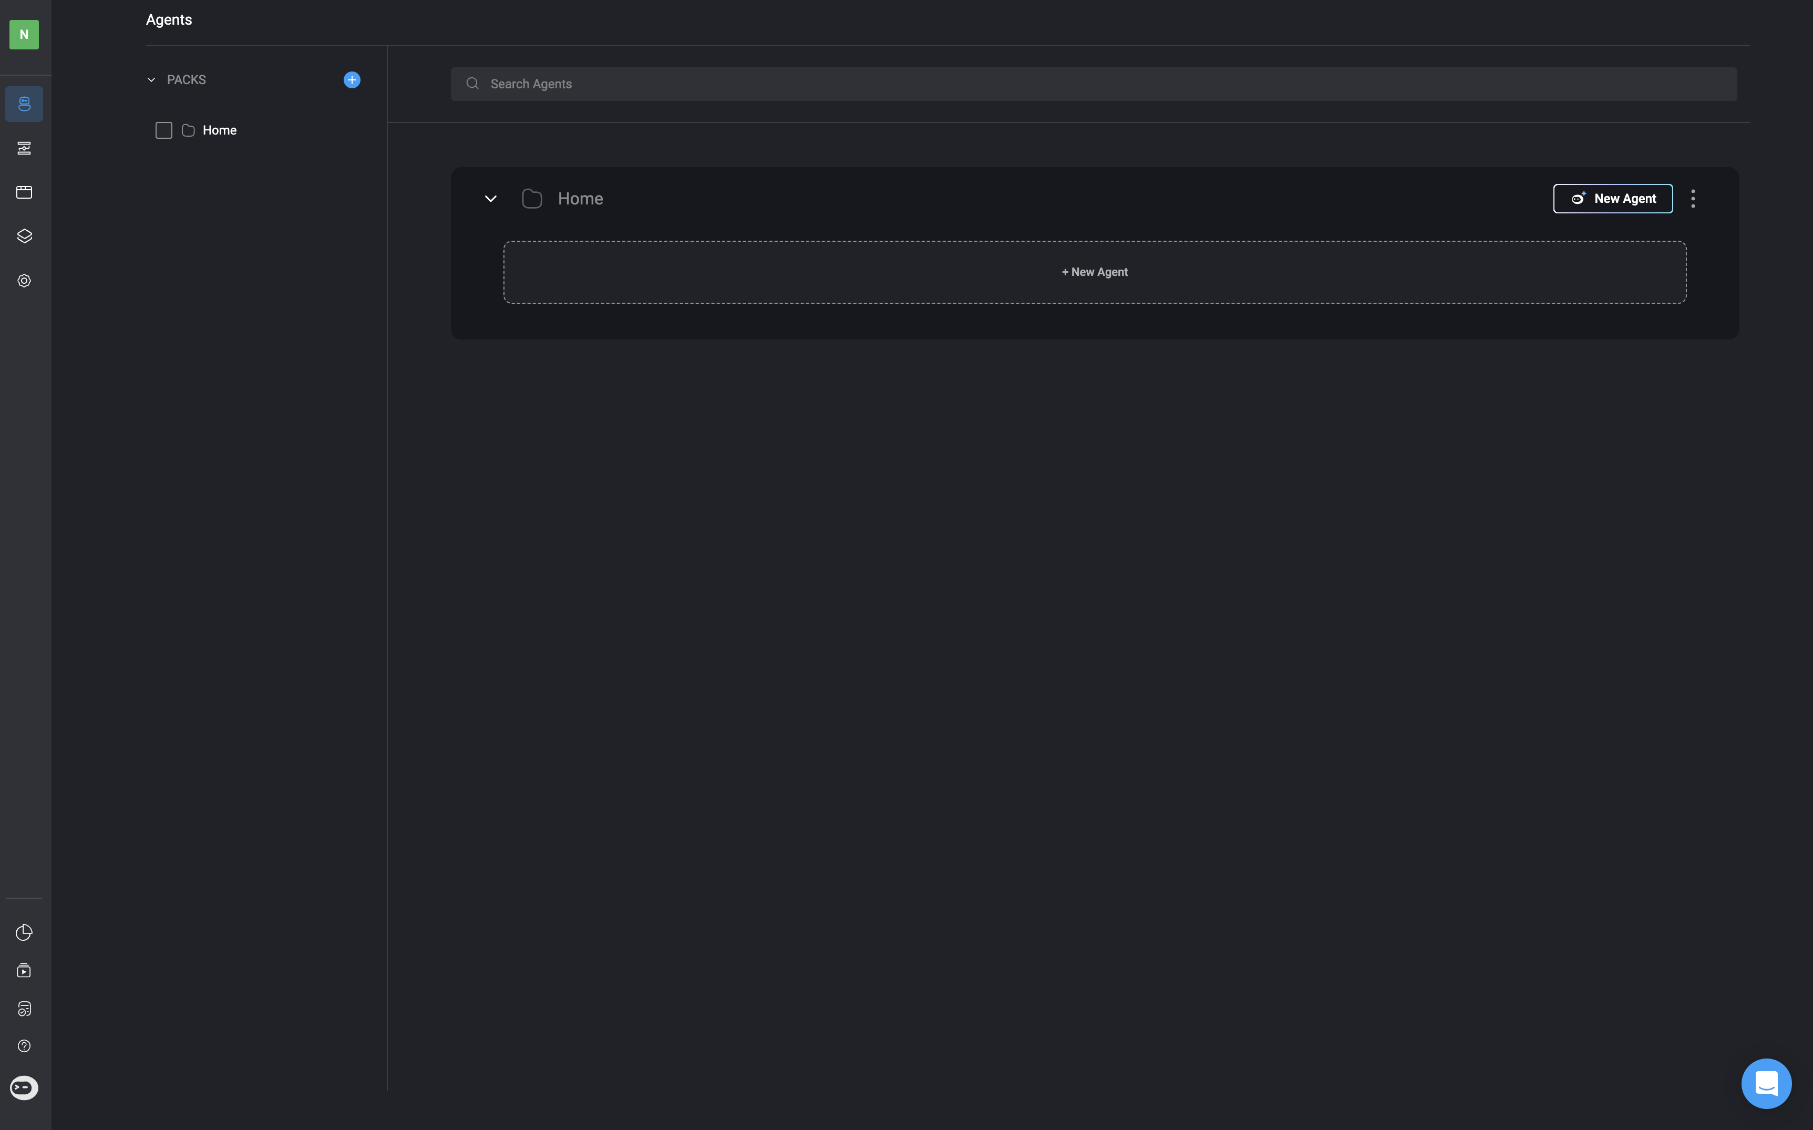The height and width of the screenshot is (1130, 1813).
Task: Open the document checkmark sidebar icon
Action: tap(24, 1008)
